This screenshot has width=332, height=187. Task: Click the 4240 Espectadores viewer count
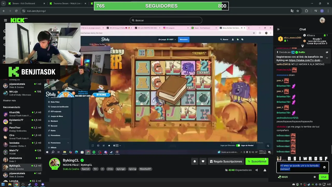(238, 170)
